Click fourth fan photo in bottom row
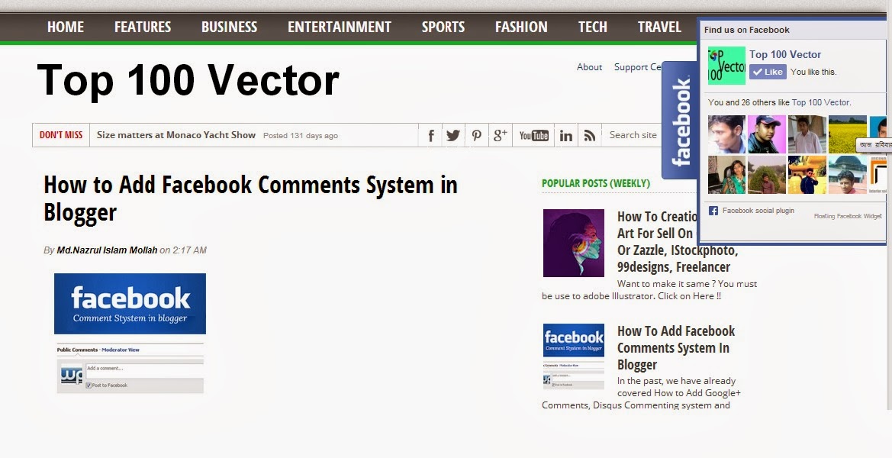 [848, 175]
